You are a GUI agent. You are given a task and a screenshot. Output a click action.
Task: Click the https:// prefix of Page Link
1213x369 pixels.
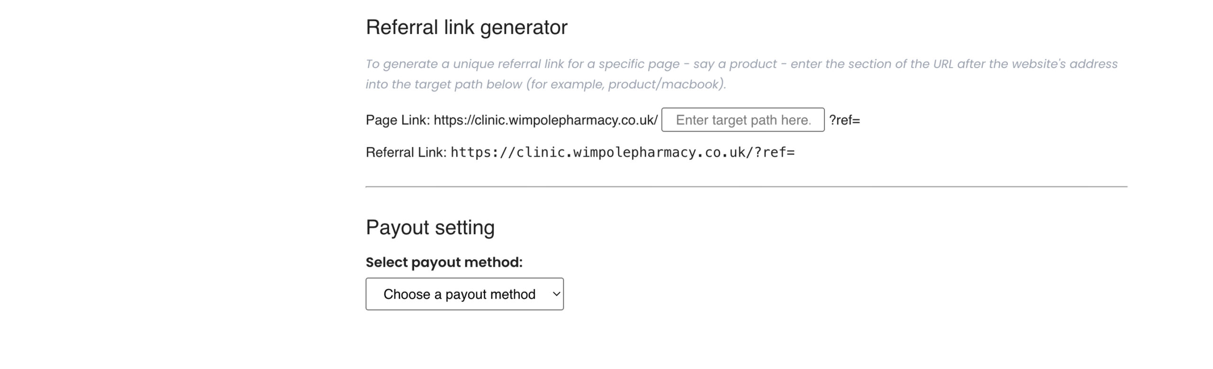tap(453, 120)
